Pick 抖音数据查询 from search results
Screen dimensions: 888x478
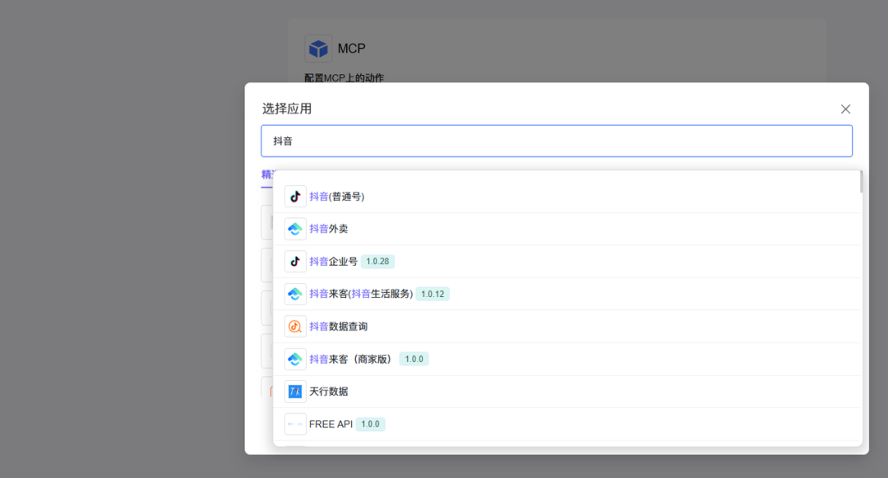tap(338, 327)
